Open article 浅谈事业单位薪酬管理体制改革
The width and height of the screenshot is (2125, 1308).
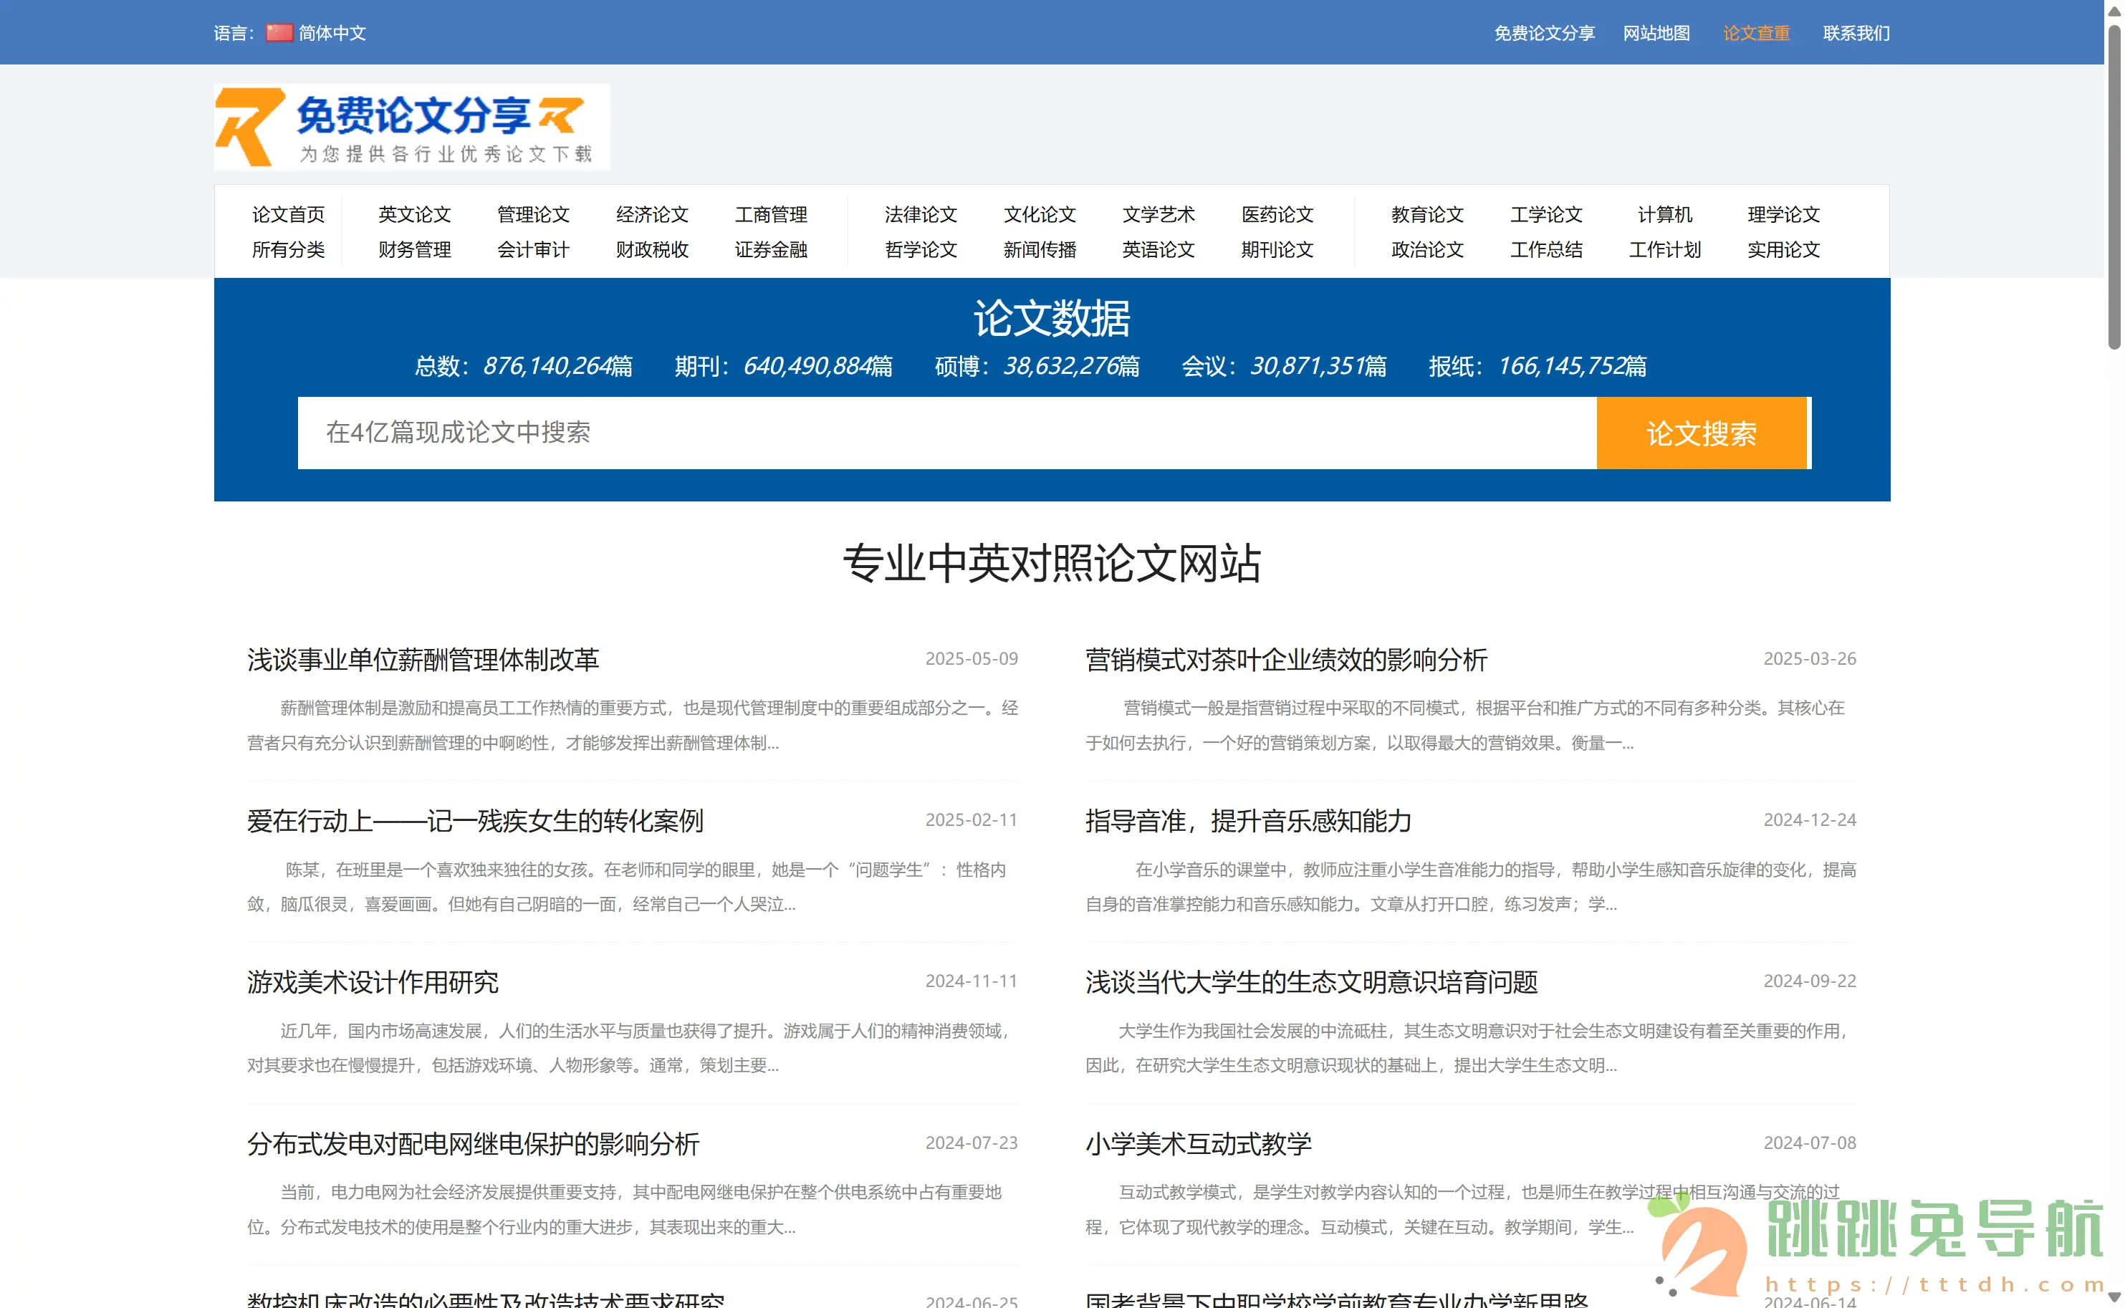423,660
